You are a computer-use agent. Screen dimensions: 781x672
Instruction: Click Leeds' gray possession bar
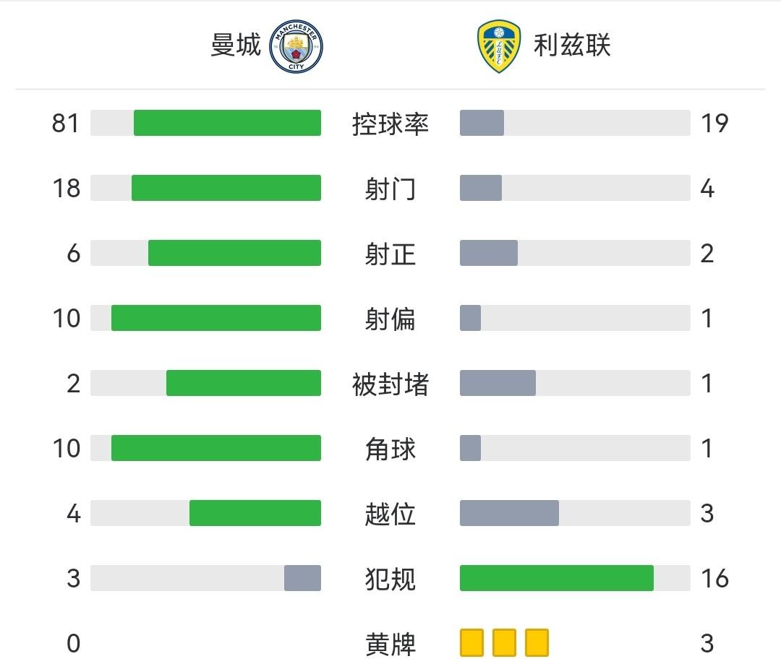click(482, 123)
